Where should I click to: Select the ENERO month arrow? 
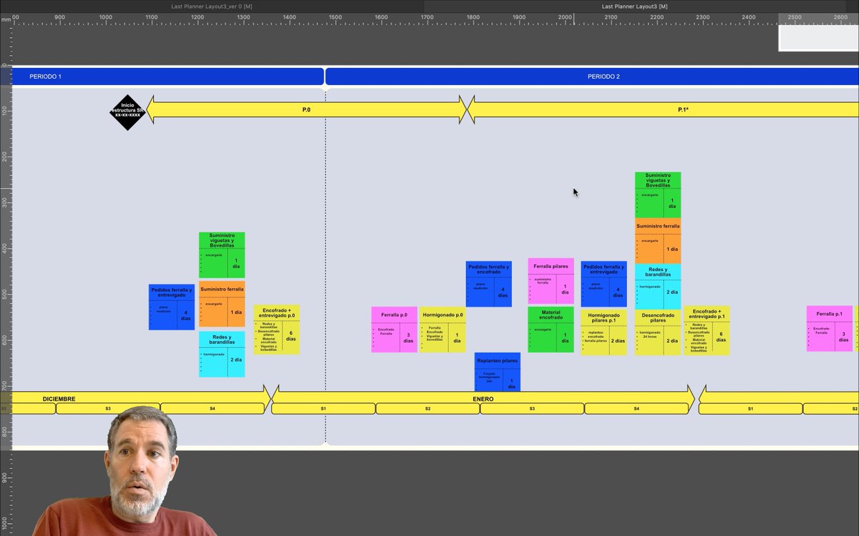[x=483, y=398]
